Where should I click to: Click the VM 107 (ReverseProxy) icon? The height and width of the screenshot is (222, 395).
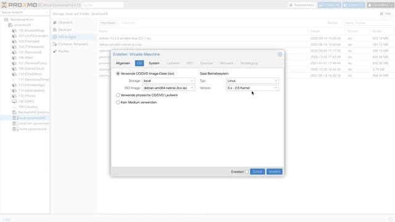point(14,63)
